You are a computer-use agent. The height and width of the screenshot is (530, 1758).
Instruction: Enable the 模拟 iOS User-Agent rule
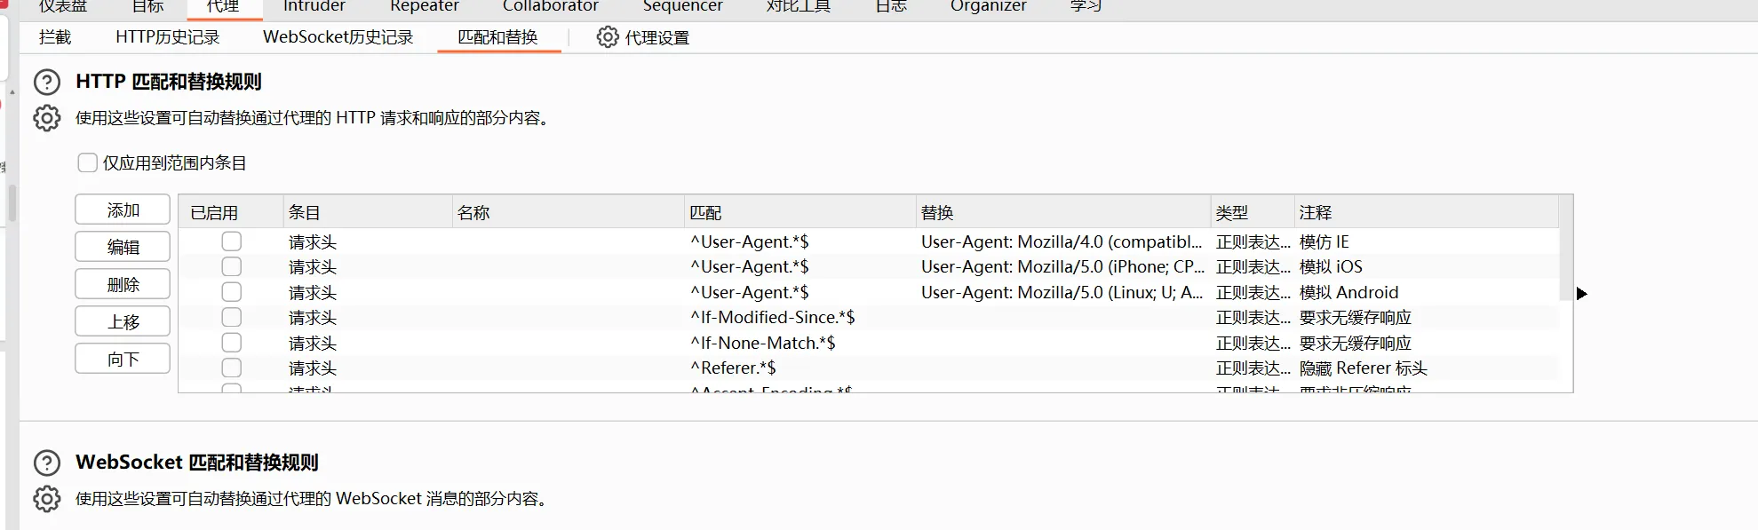[x=232, y=266]
